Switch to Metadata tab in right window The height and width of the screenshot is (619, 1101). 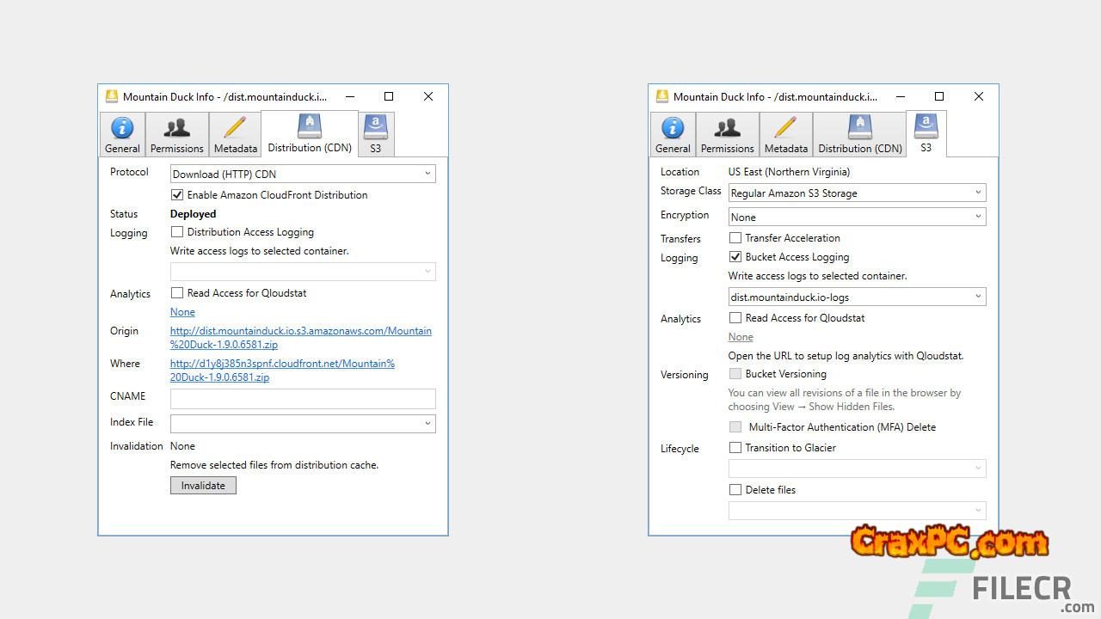click(x=786, y=135)
